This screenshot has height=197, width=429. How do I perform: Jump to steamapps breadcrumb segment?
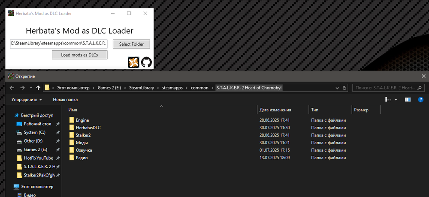point(172,88)
